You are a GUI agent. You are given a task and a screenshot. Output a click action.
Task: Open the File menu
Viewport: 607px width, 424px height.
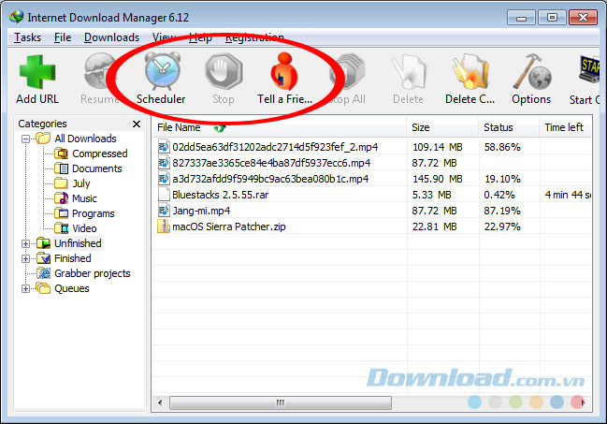63,37
